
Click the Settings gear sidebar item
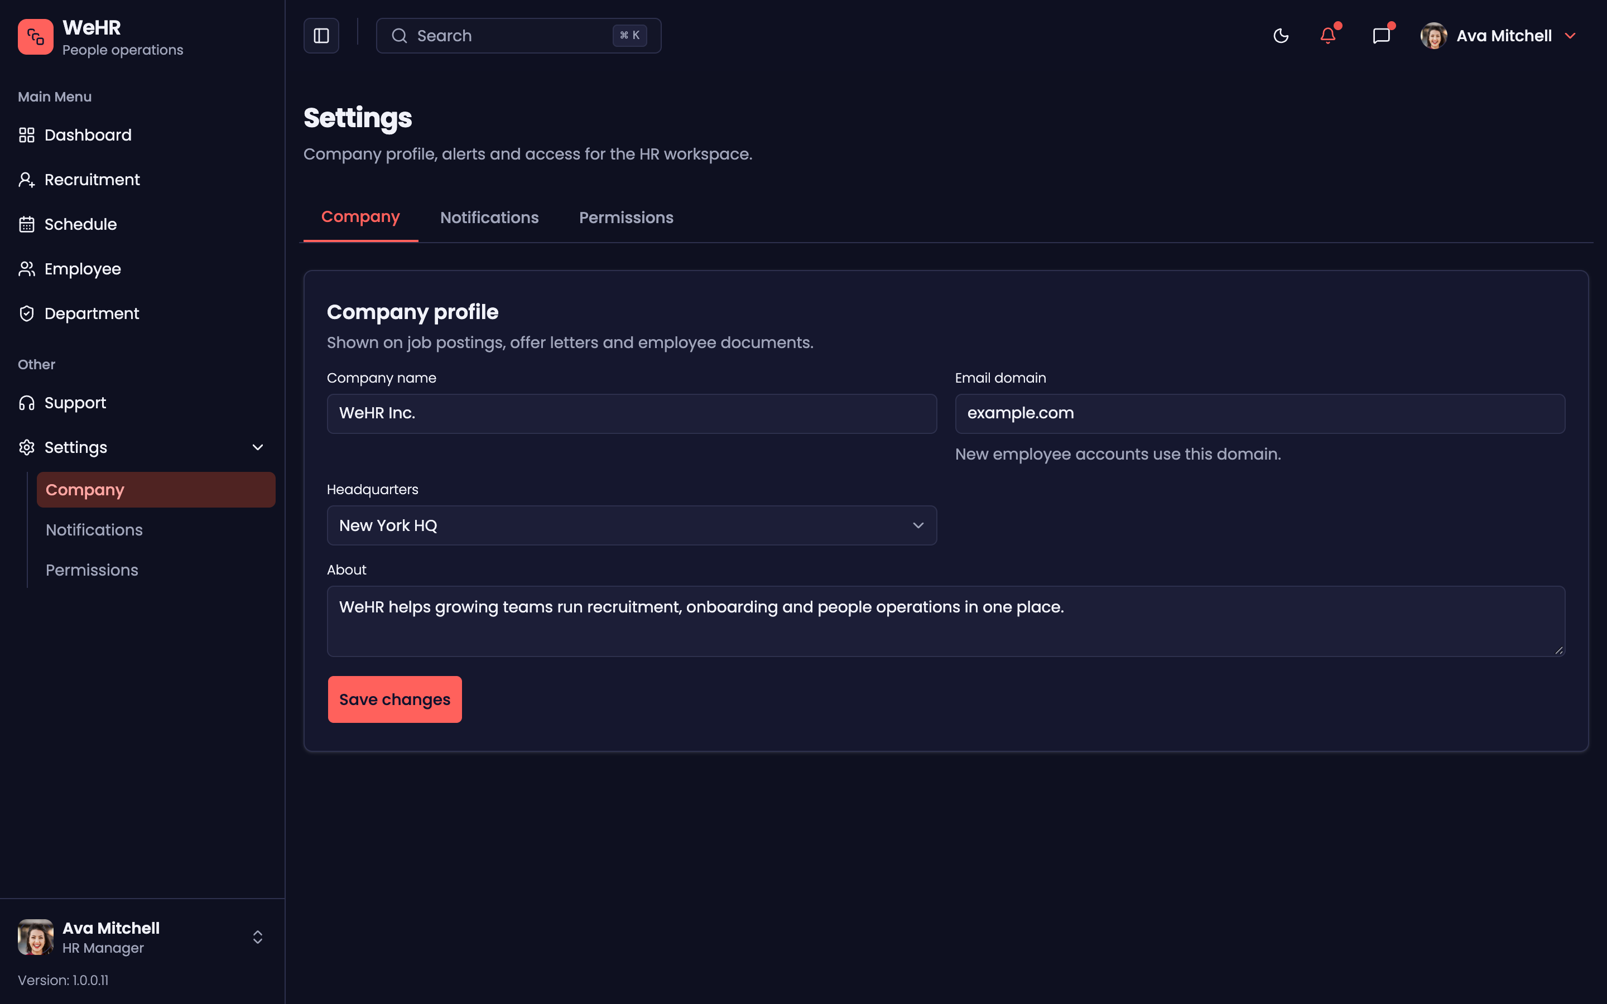pos(143,447)
